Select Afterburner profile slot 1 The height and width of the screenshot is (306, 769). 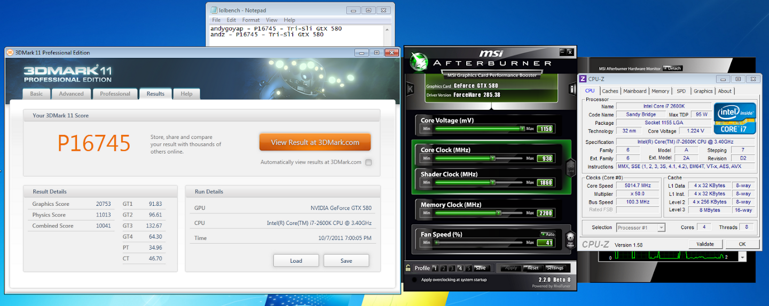click(x=435, y=268)
